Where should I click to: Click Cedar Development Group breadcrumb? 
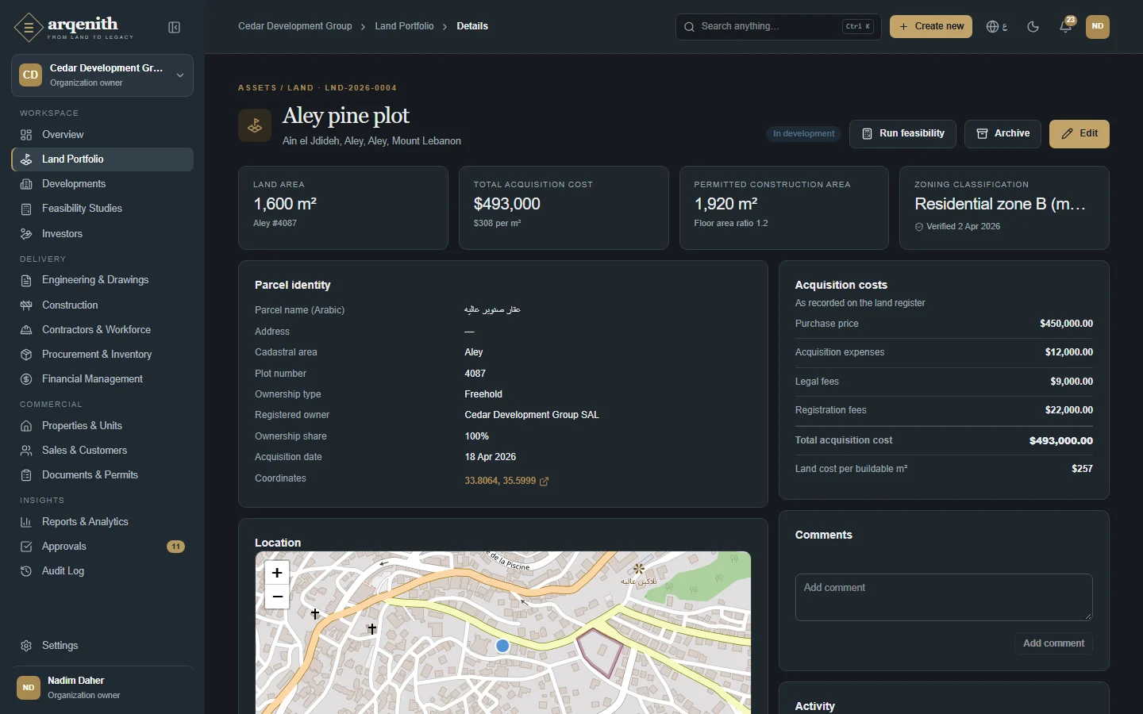click(295, 26)
